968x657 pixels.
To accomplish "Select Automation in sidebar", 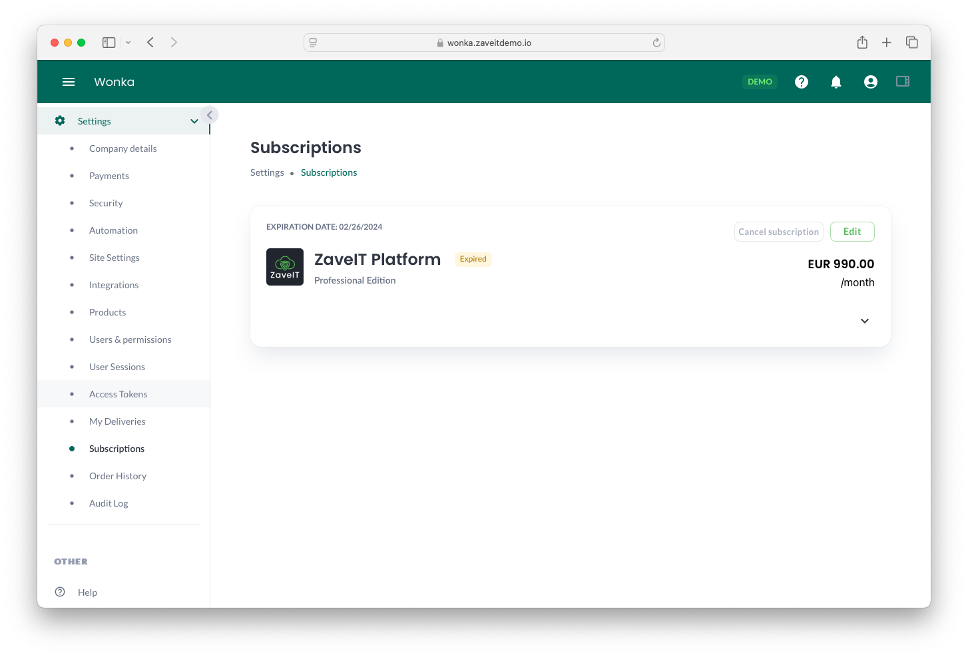I will [x=113, y=230].
